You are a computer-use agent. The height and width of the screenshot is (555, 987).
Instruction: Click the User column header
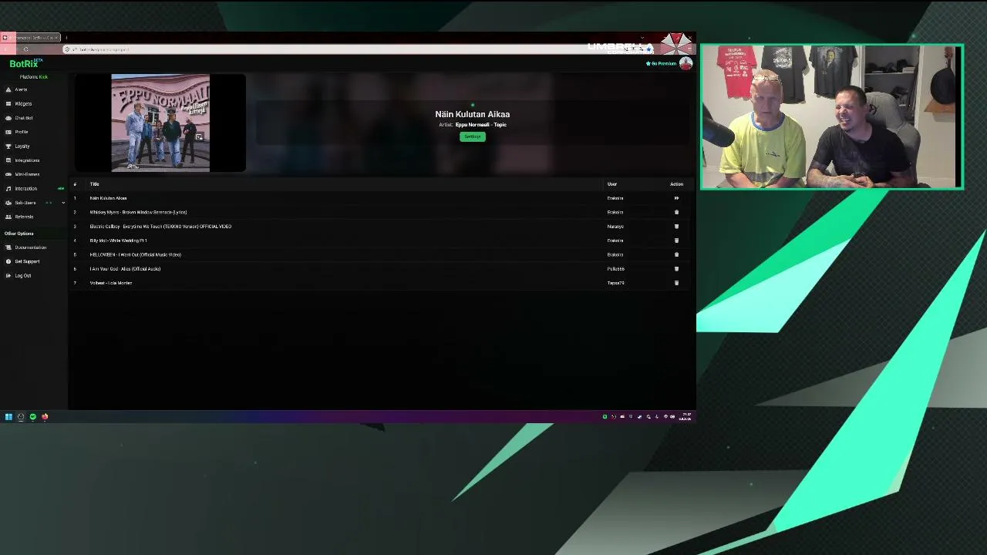coord(612,184)
